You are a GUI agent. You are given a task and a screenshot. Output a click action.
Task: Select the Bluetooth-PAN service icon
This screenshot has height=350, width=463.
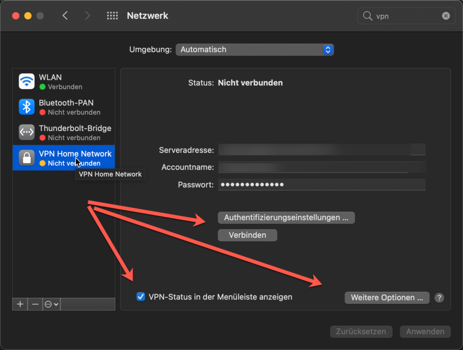coord(26,107)
